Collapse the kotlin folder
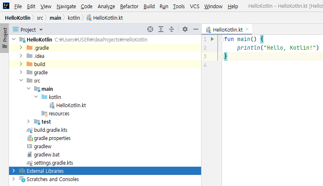The image size is (323, 186). (x=36, y=96)
